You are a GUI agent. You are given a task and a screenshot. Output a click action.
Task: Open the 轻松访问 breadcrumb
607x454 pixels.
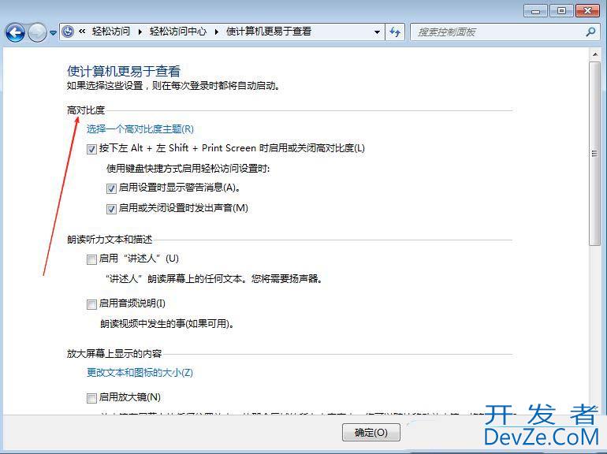(x=110, y=32)
